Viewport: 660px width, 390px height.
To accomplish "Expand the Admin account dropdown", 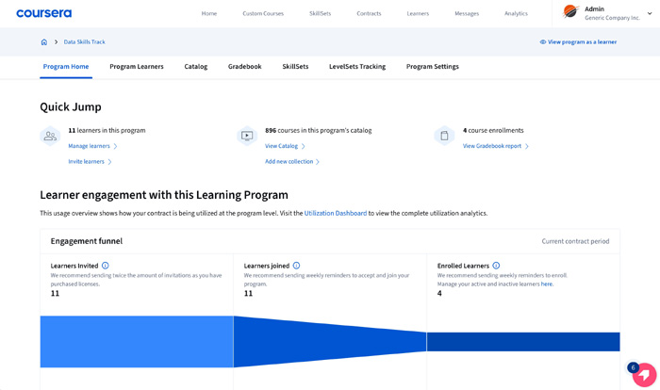I will 649,13.
